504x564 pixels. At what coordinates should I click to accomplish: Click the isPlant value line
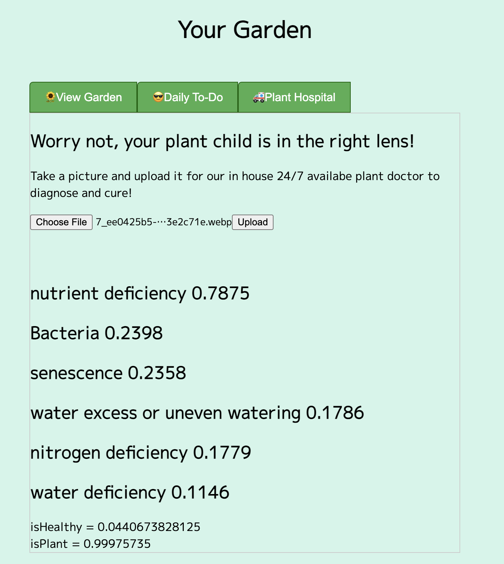coord(90,544)
